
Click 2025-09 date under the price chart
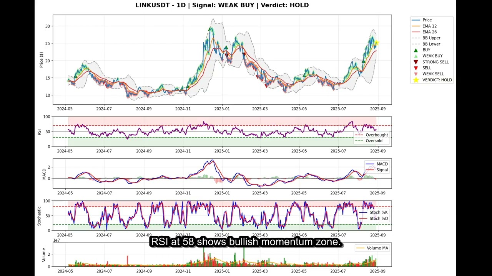click(x=378, y=109)
